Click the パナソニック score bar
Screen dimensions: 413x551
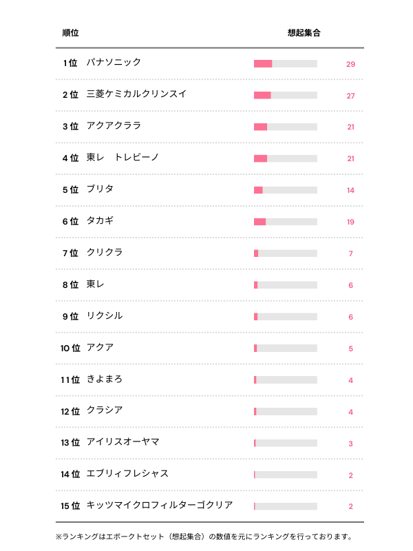[285, 64]
